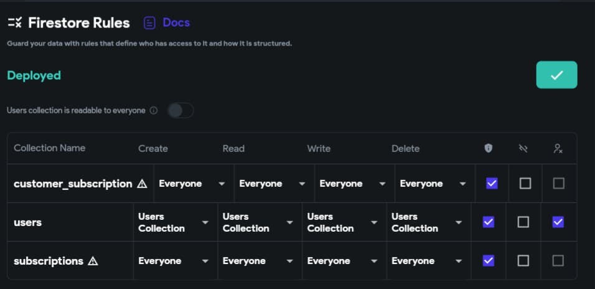Click warning icon next to customer_subscription
595x289 pixels.
point(142,184)
